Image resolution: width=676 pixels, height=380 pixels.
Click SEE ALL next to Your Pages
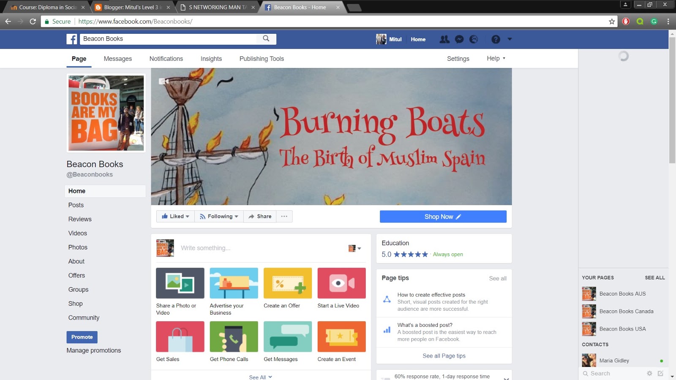(654, 278)
